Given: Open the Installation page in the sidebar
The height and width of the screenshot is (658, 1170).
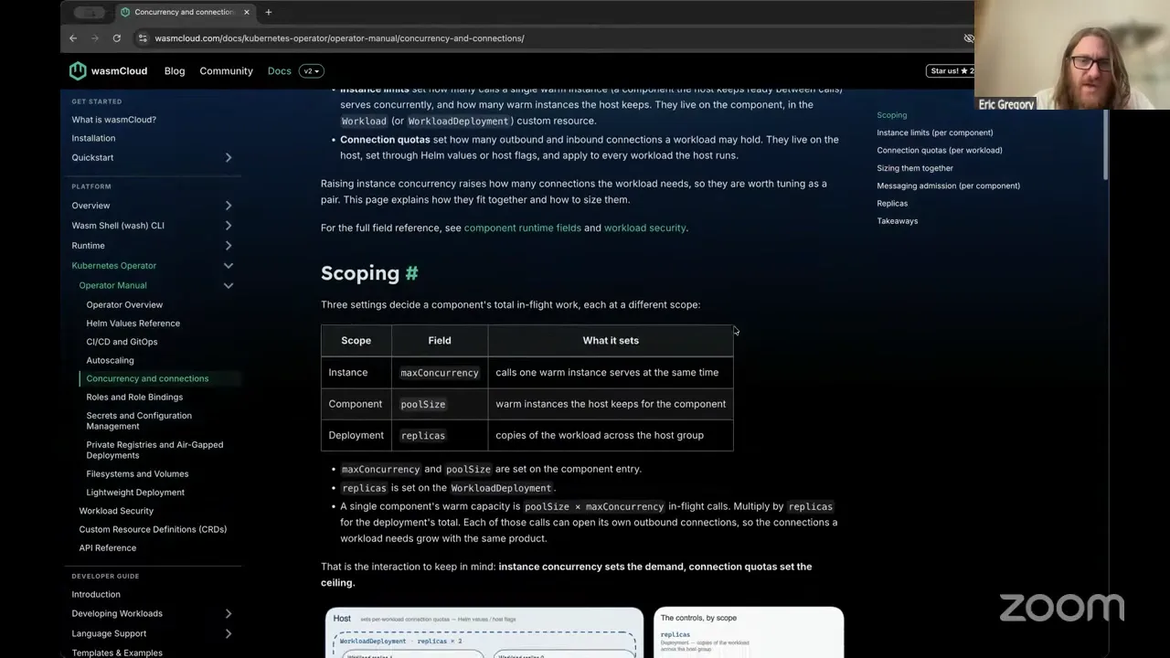Looking at the screenshot, I should 93,138.
